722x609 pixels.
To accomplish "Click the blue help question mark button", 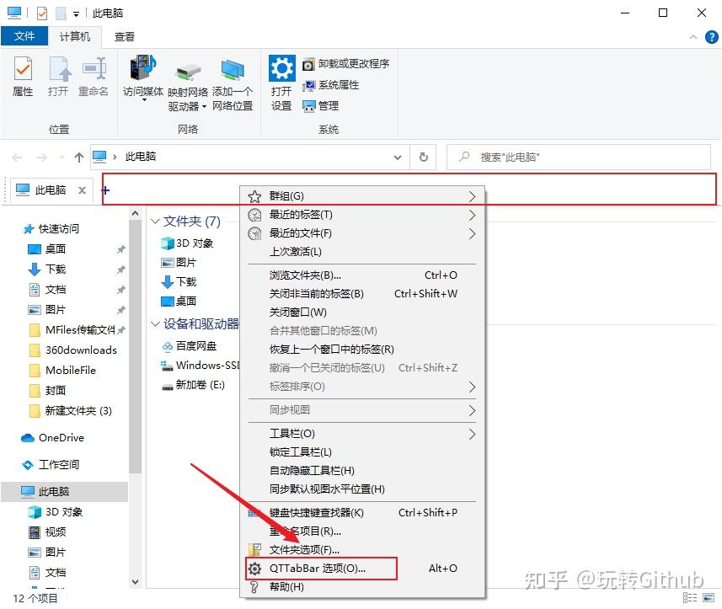I will click(710, 36).
